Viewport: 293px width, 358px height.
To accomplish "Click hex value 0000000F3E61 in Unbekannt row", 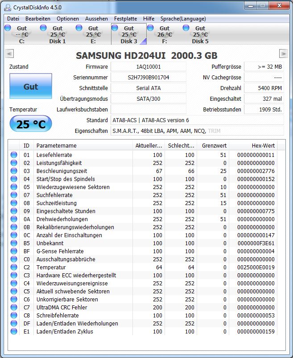I will click(x=256, y=243).
